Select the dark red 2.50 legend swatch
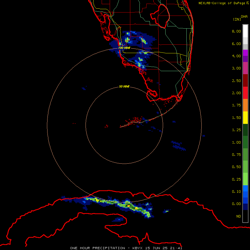 pos(245,81)
